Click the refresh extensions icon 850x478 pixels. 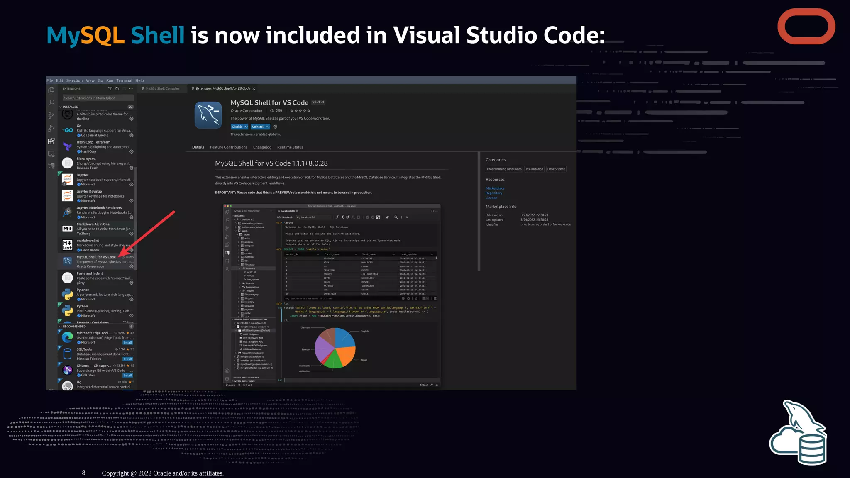pyautogui.click(x=117, y=88)
